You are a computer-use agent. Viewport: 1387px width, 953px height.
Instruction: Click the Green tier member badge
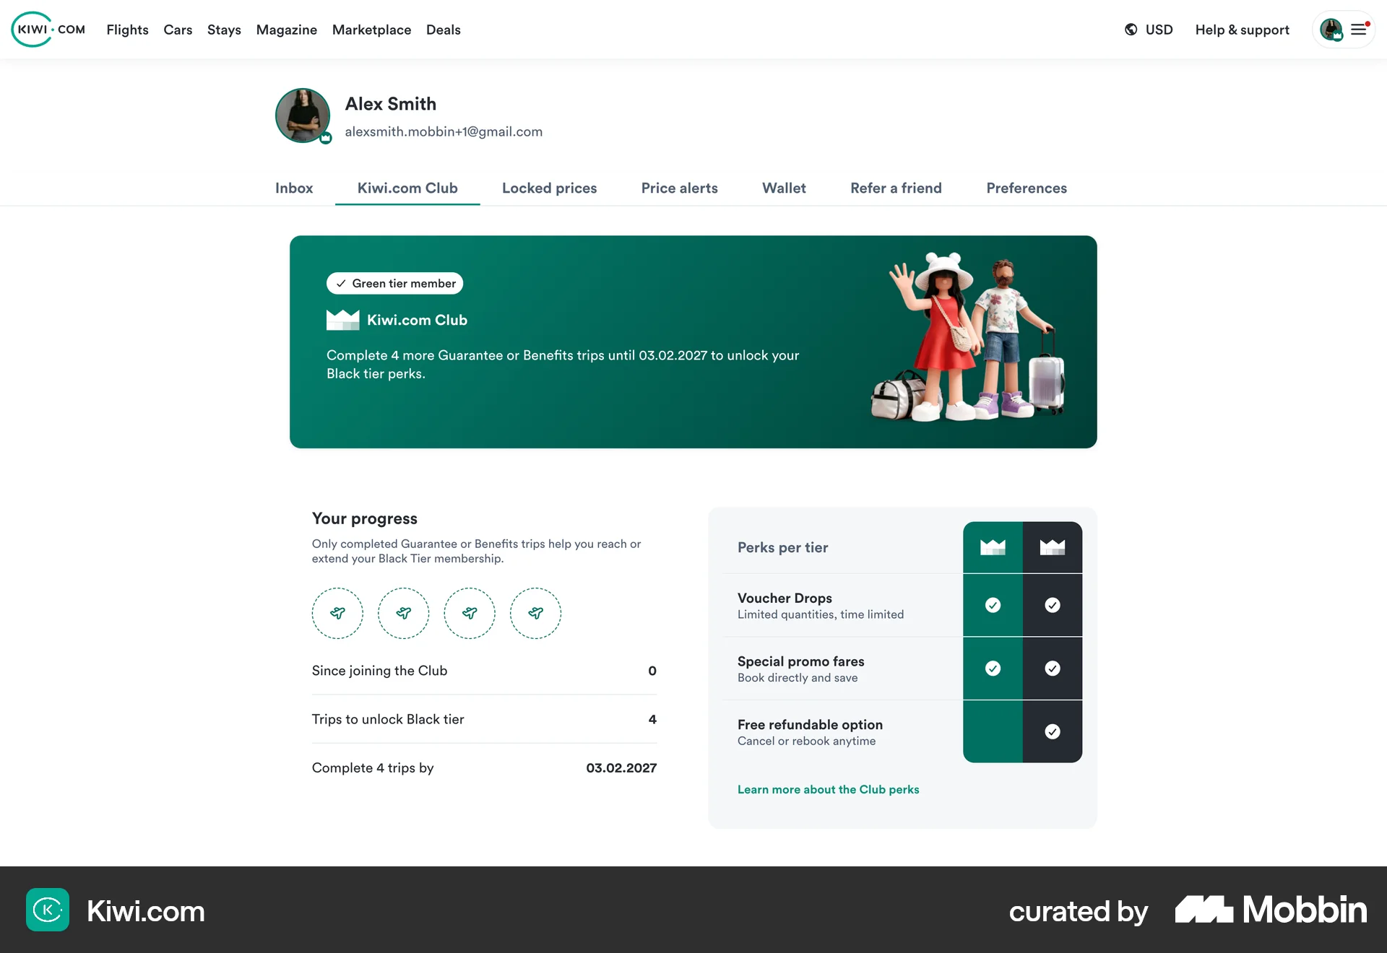pyautogui.click(x=394, y=283)
